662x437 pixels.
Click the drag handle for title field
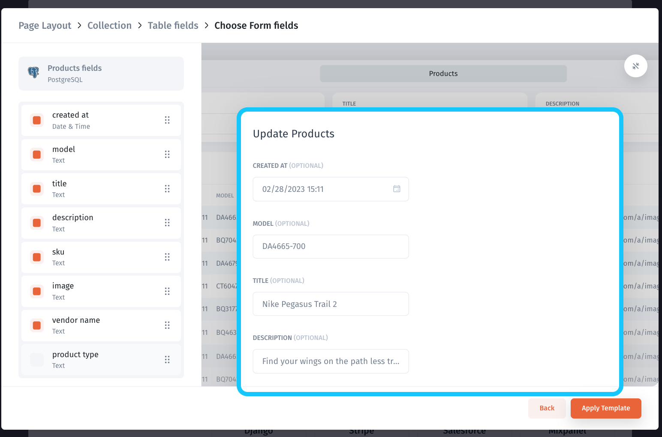click(167, 189)
